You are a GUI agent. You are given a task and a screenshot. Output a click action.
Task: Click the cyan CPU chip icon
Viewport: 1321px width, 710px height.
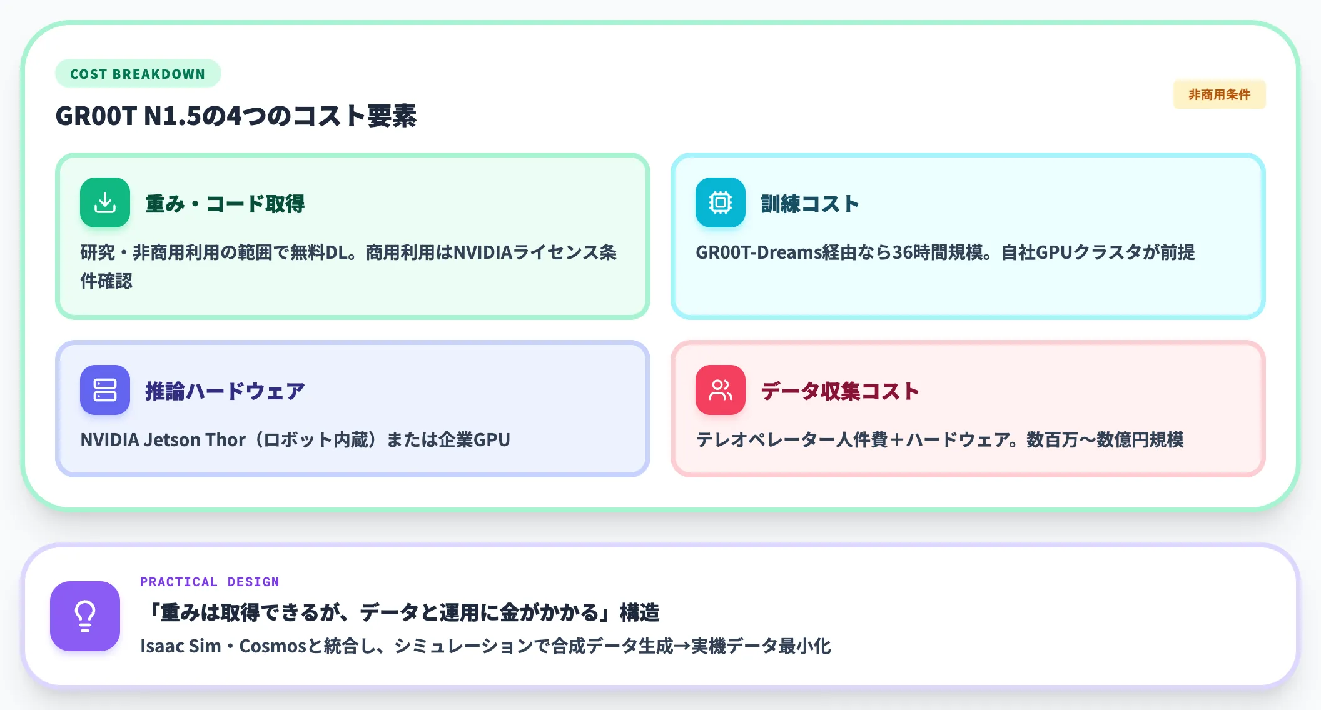click(x=721, y=202)
